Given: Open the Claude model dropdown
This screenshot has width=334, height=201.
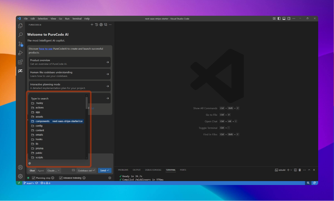Looking at the screenshot, I should coord(54,171).
